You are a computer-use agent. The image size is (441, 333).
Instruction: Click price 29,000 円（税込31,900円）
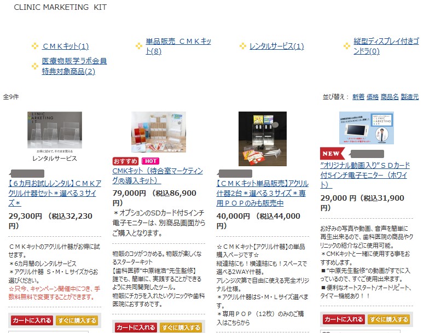click(x=362, y=203)
